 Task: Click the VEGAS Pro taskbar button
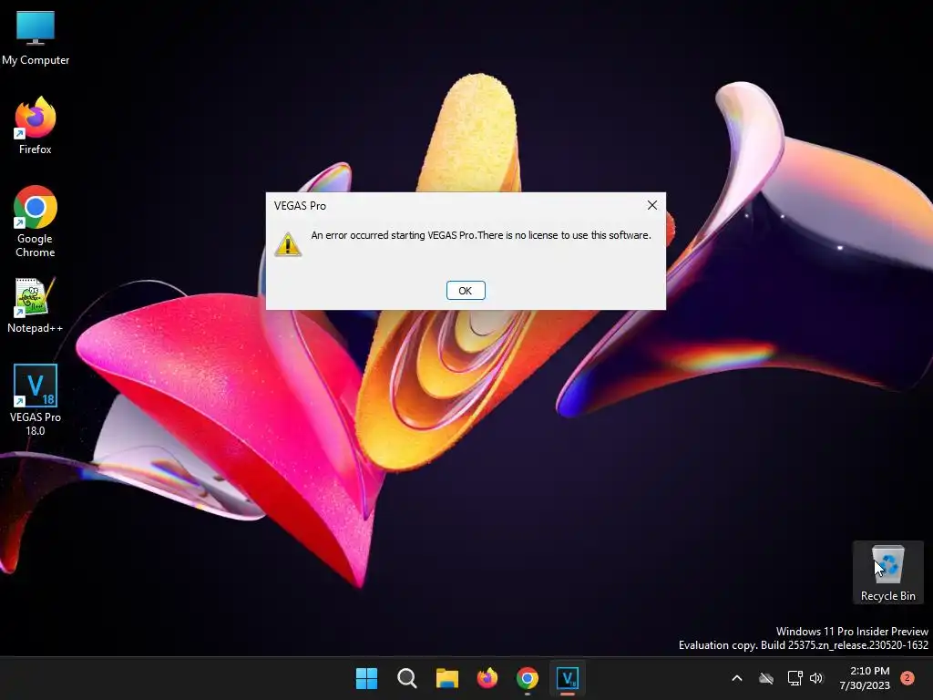[x=568, y=678]
